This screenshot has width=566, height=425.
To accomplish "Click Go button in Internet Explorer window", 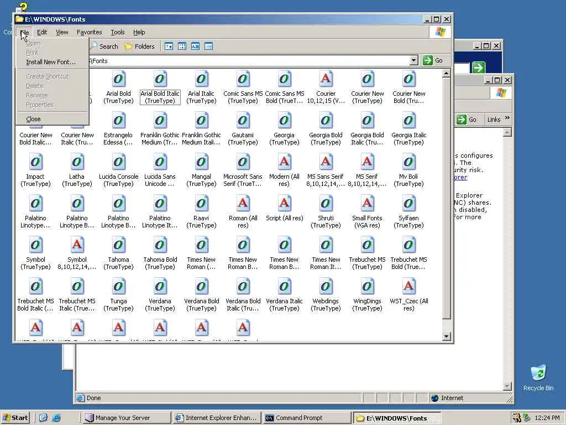I will coord(467,120).
